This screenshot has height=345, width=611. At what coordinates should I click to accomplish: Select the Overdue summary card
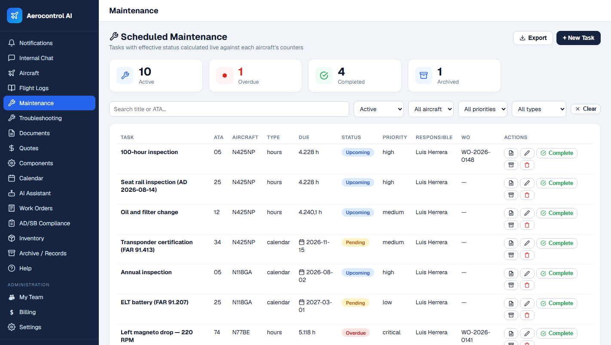255,76
